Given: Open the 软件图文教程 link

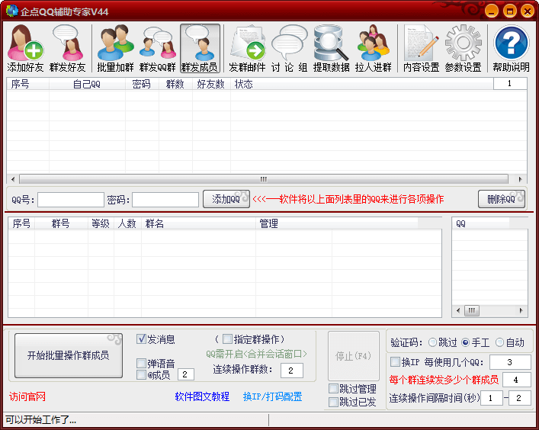Looking at the screenshot, I should coord(202,396).
